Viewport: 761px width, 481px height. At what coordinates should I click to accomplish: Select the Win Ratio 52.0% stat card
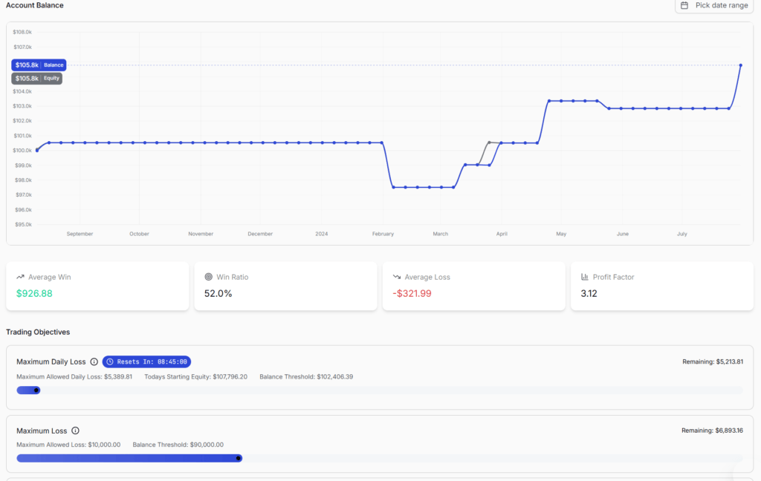point(286,286)
